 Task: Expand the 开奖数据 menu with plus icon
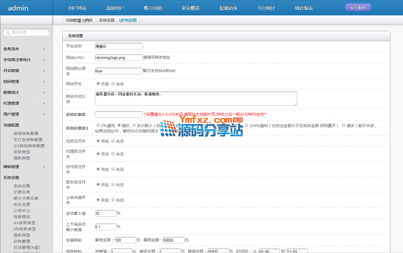pyautogui.click(x=44, y=71)
